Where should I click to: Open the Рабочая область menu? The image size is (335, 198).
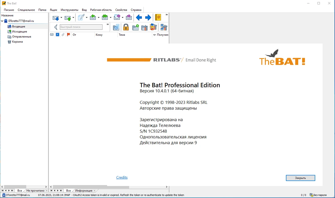pyautogui.click(x=101, y=10)
